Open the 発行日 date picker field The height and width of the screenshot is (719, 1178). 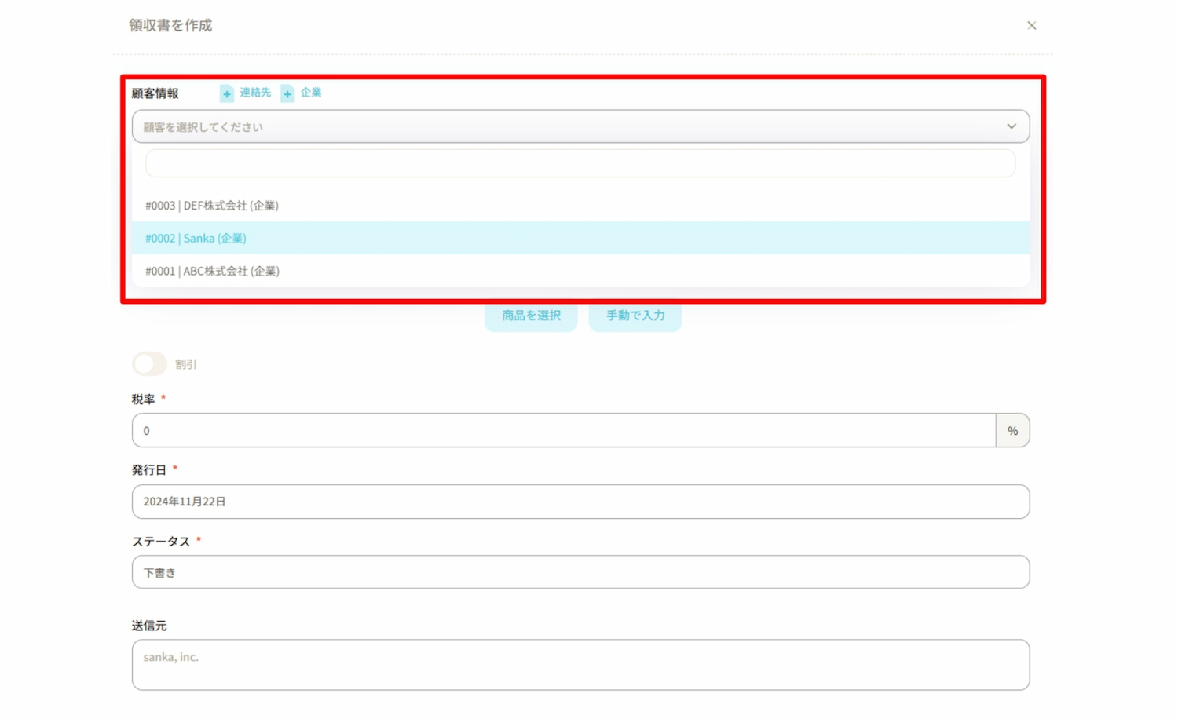[580, 502]
